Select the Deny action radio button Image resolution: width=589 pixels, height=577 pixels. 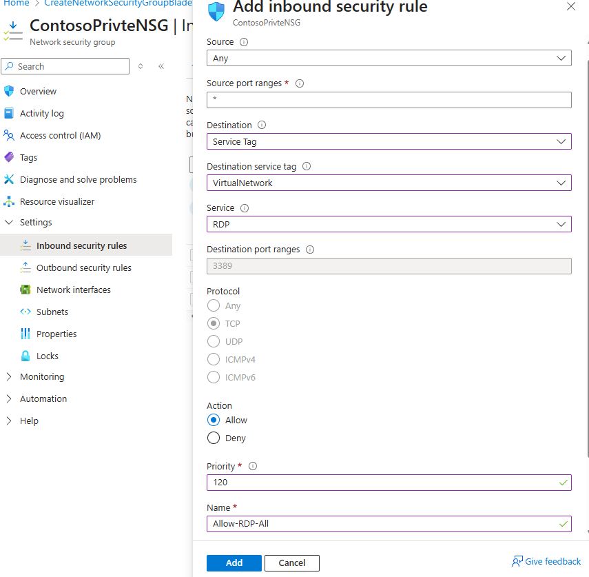(x=214, y=438)
